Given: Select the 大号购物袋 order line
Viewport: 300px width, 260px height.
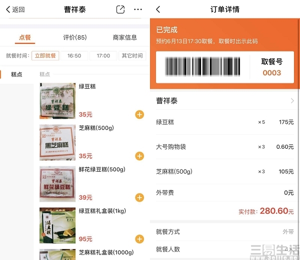Looking at the screenshot, I should [225, 147].
